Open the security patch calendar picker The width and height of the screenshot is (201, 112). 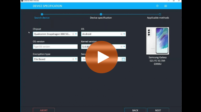[124, 59]
